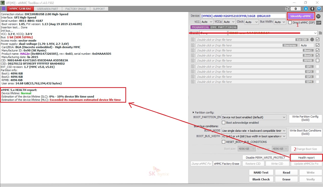Click the Blank Check button
The width and height of the screenshot is (323, 187).
coord(261,179)
